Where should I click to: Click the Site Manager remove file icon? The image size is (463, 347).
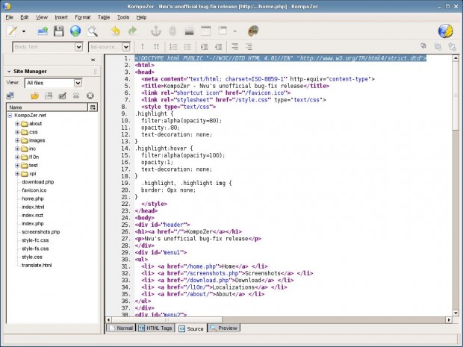pos(76,96)
